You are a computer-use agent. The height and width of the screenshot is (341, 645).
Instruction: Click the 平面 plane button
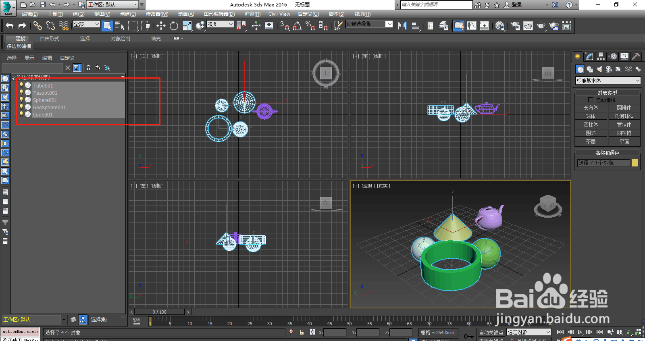(x=624, y=141)
